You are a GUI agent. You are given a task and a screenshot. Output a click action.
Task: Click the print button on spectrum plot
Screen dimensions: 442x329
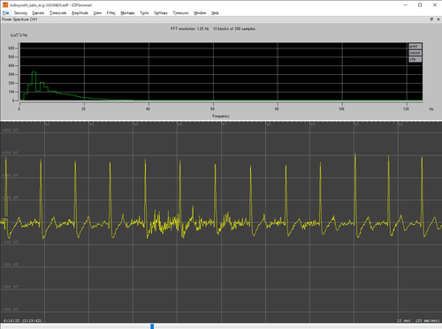[415, 46]
